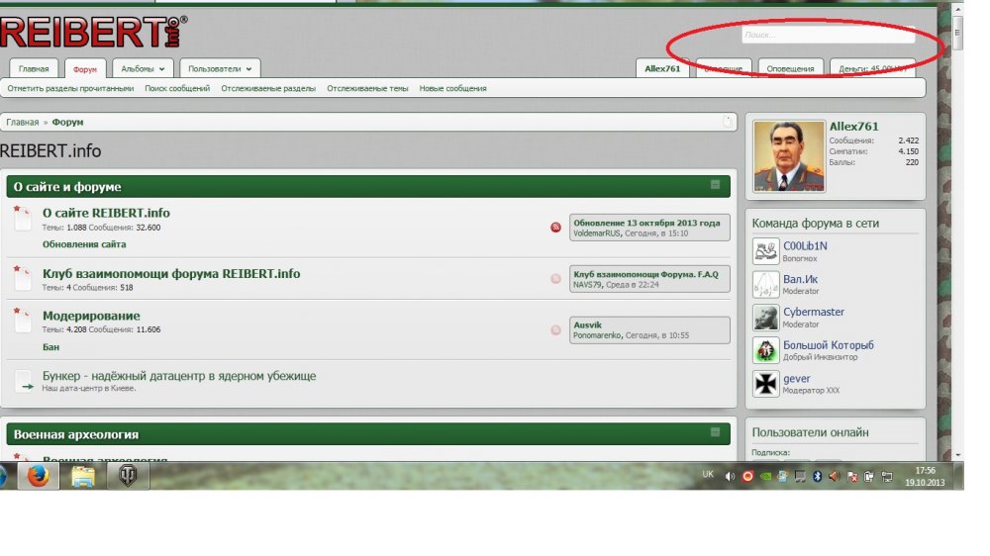This screenshot has width=990, height=556.
Task: Focus the Поиск search field
Action: [x=828, y=35]
